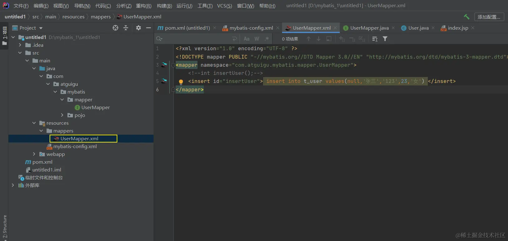Expand the .idea folder
The width and height of the screenshot is (508, 241).
pyautogui.click(x=20, y=45)
